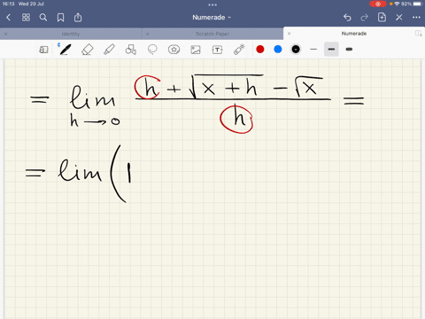Switch to the Scratch Paper tab
Image resolution: width=425 pixels, height=319 pixels.
click(212, 34)
